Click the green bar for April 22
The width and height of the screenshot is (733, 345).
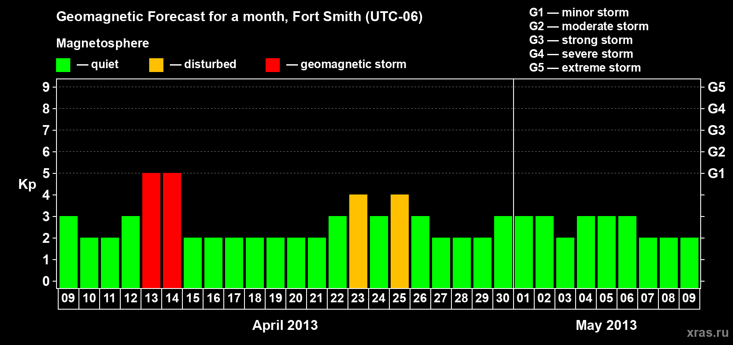338,252
